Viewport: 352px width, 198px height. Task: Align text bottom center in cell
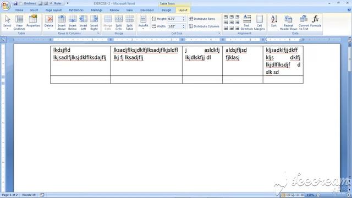pyautogui.click(x=232, y=28)
